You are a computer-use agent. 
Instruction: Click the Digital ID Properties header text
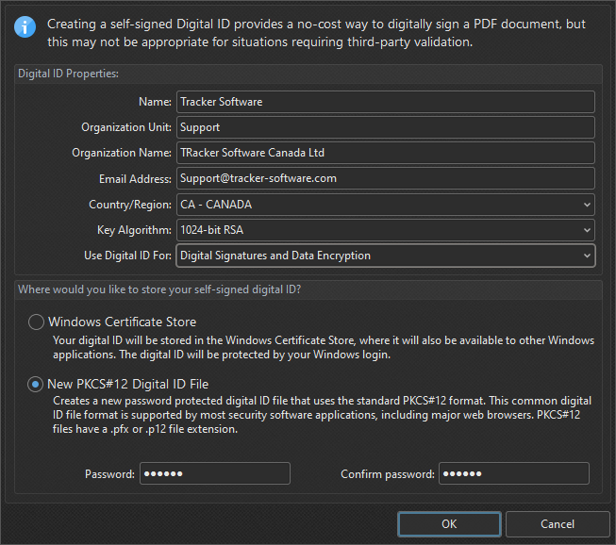[68, 74]
